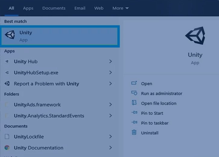Click the Unity title in preview pane

pyautogui.click(x=195, y=55)
